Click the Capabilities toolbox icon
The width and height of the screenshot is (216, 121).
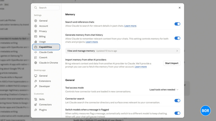pyautogui.click(x=36, y=47)
